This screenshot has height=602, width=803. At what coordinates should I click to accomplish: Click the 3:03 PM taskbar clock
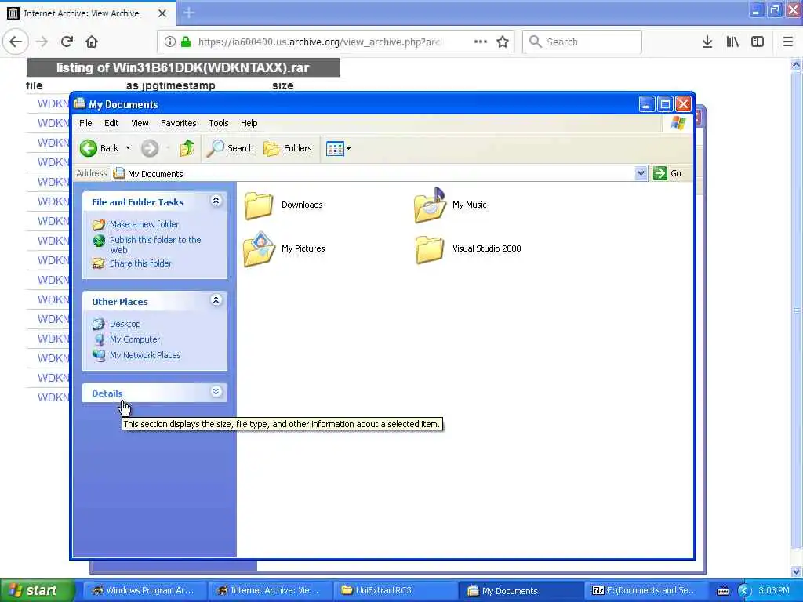pyautogui.click(x=774, y=591)
